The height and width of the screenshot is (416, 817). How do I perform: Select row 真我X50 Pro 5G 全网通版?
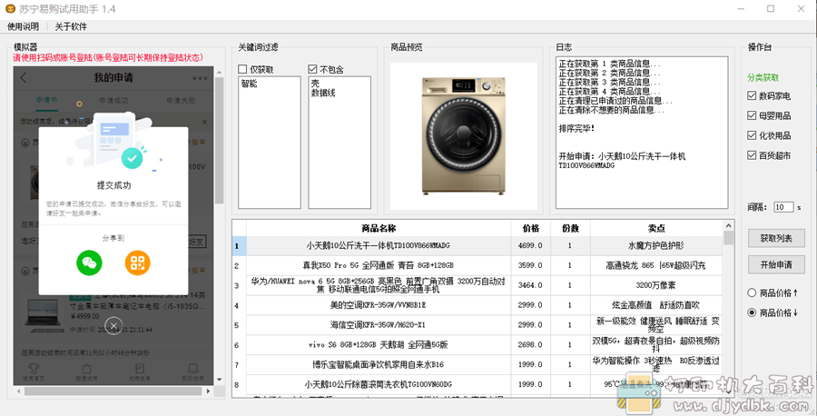point(379,265)
